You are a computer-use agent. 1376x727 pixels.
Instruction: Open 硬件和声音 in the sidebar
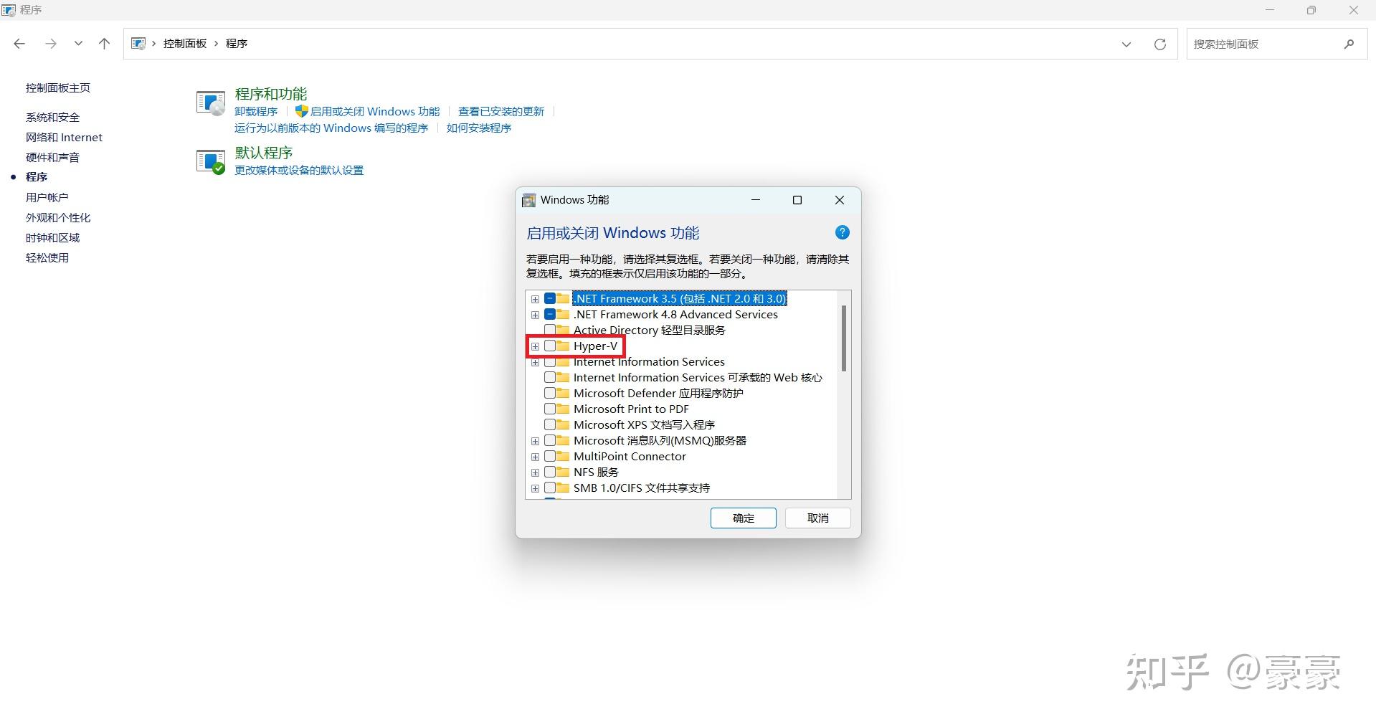[x=52, y=157]
